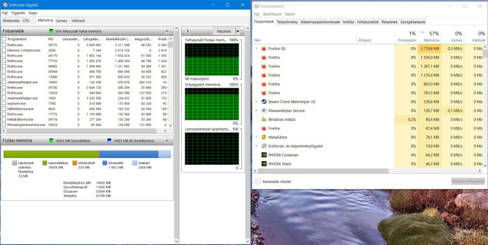The image size is (488, 245).
Task: Click the green Használatban legend swatch
Action: click(x=45, y=162)
